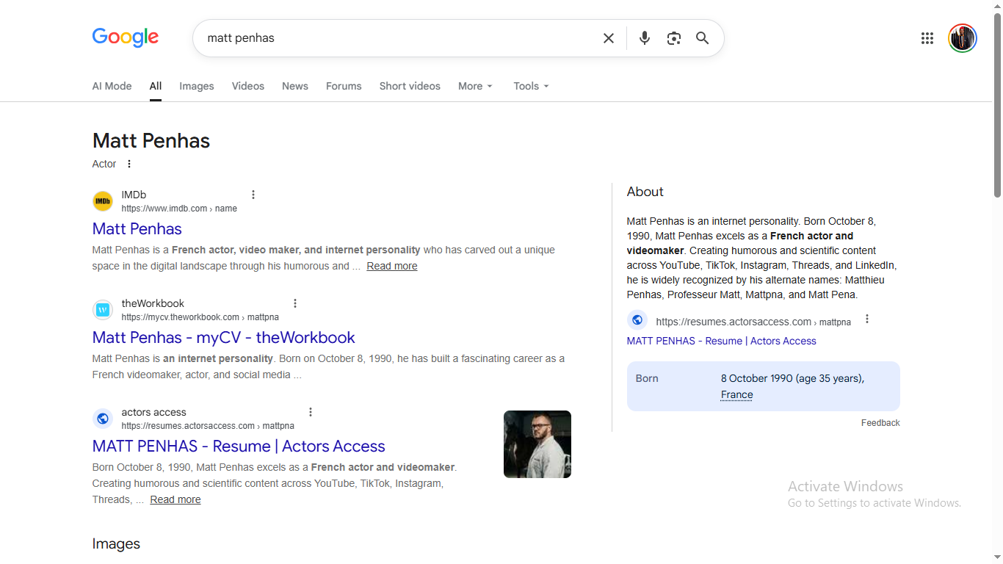This screenshot has width=1003, height=564.
Task: Click the About panel resumes.actorsaccess.com URL
Action: pyautogui.click(x=753, y=322)
